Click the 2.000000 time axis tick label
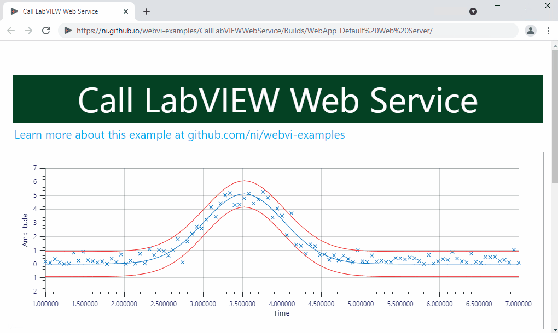 click(124, 304)
